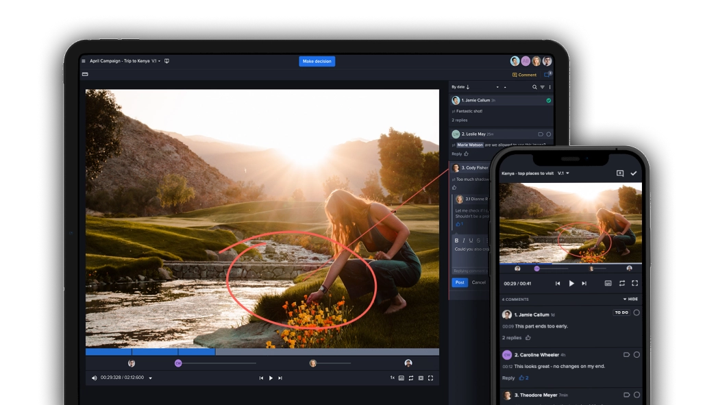Viewport: 716px width, 405px height.
Task: Enter fullscreen on the tablet video player
Action: click(430, 378)
